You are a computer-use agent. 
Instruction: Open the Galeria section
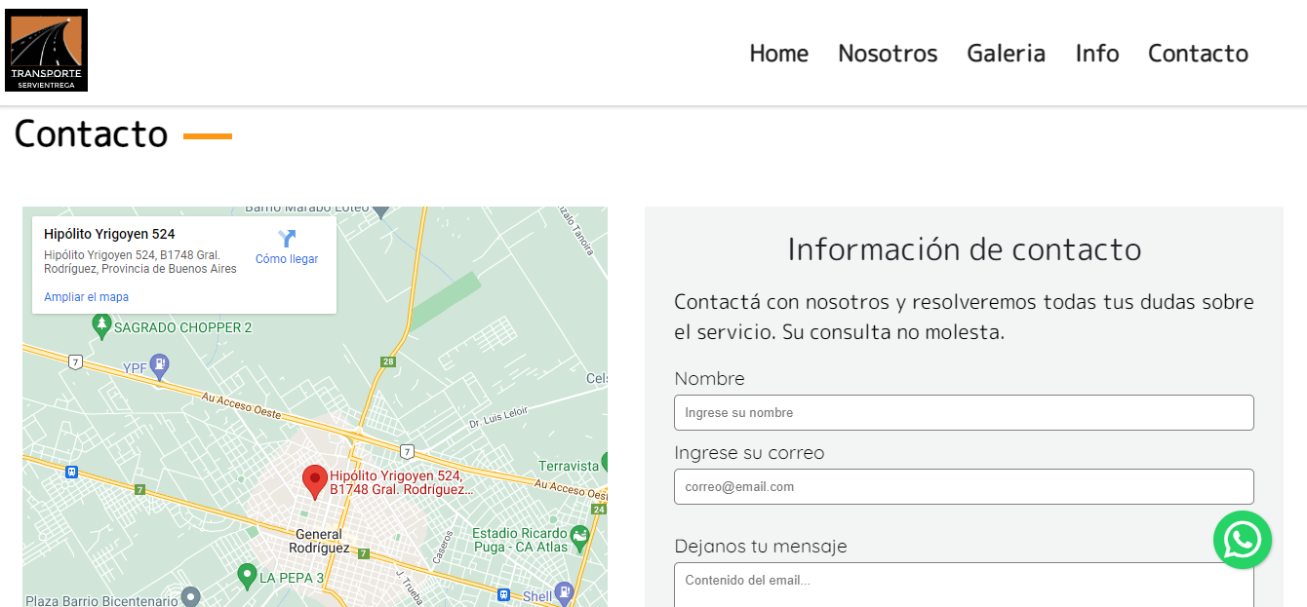click(x=1006, y=54)
